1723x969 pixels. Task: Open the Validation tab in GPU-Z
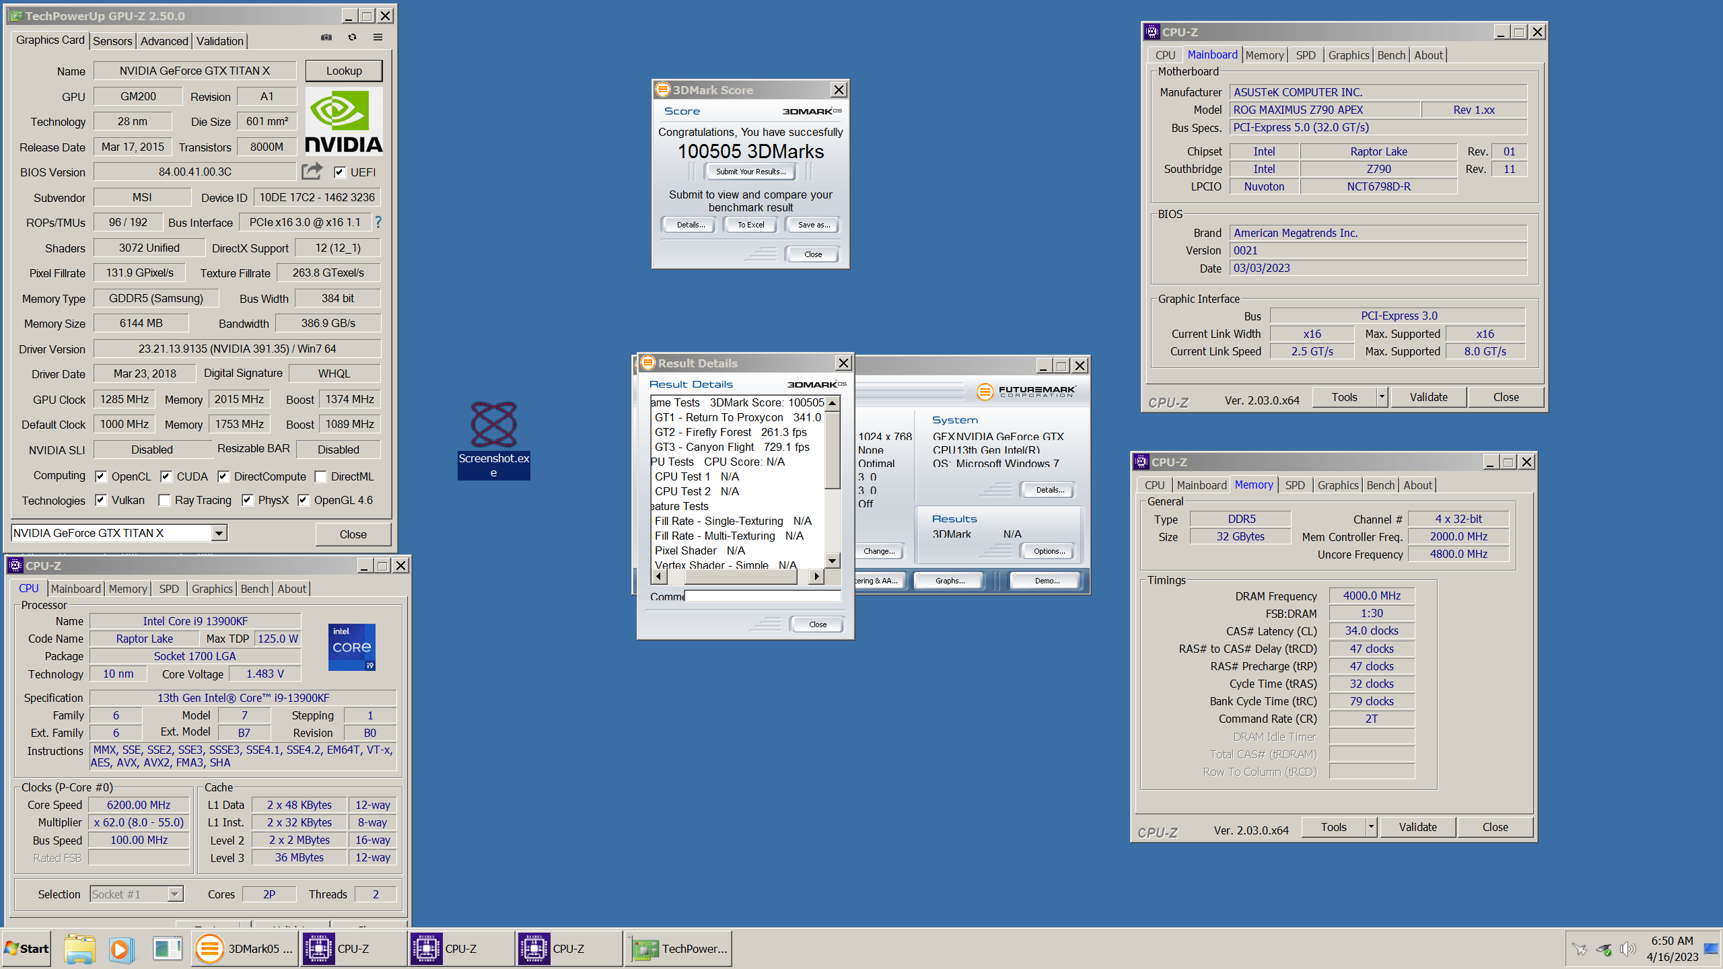[x=220, y=41]
